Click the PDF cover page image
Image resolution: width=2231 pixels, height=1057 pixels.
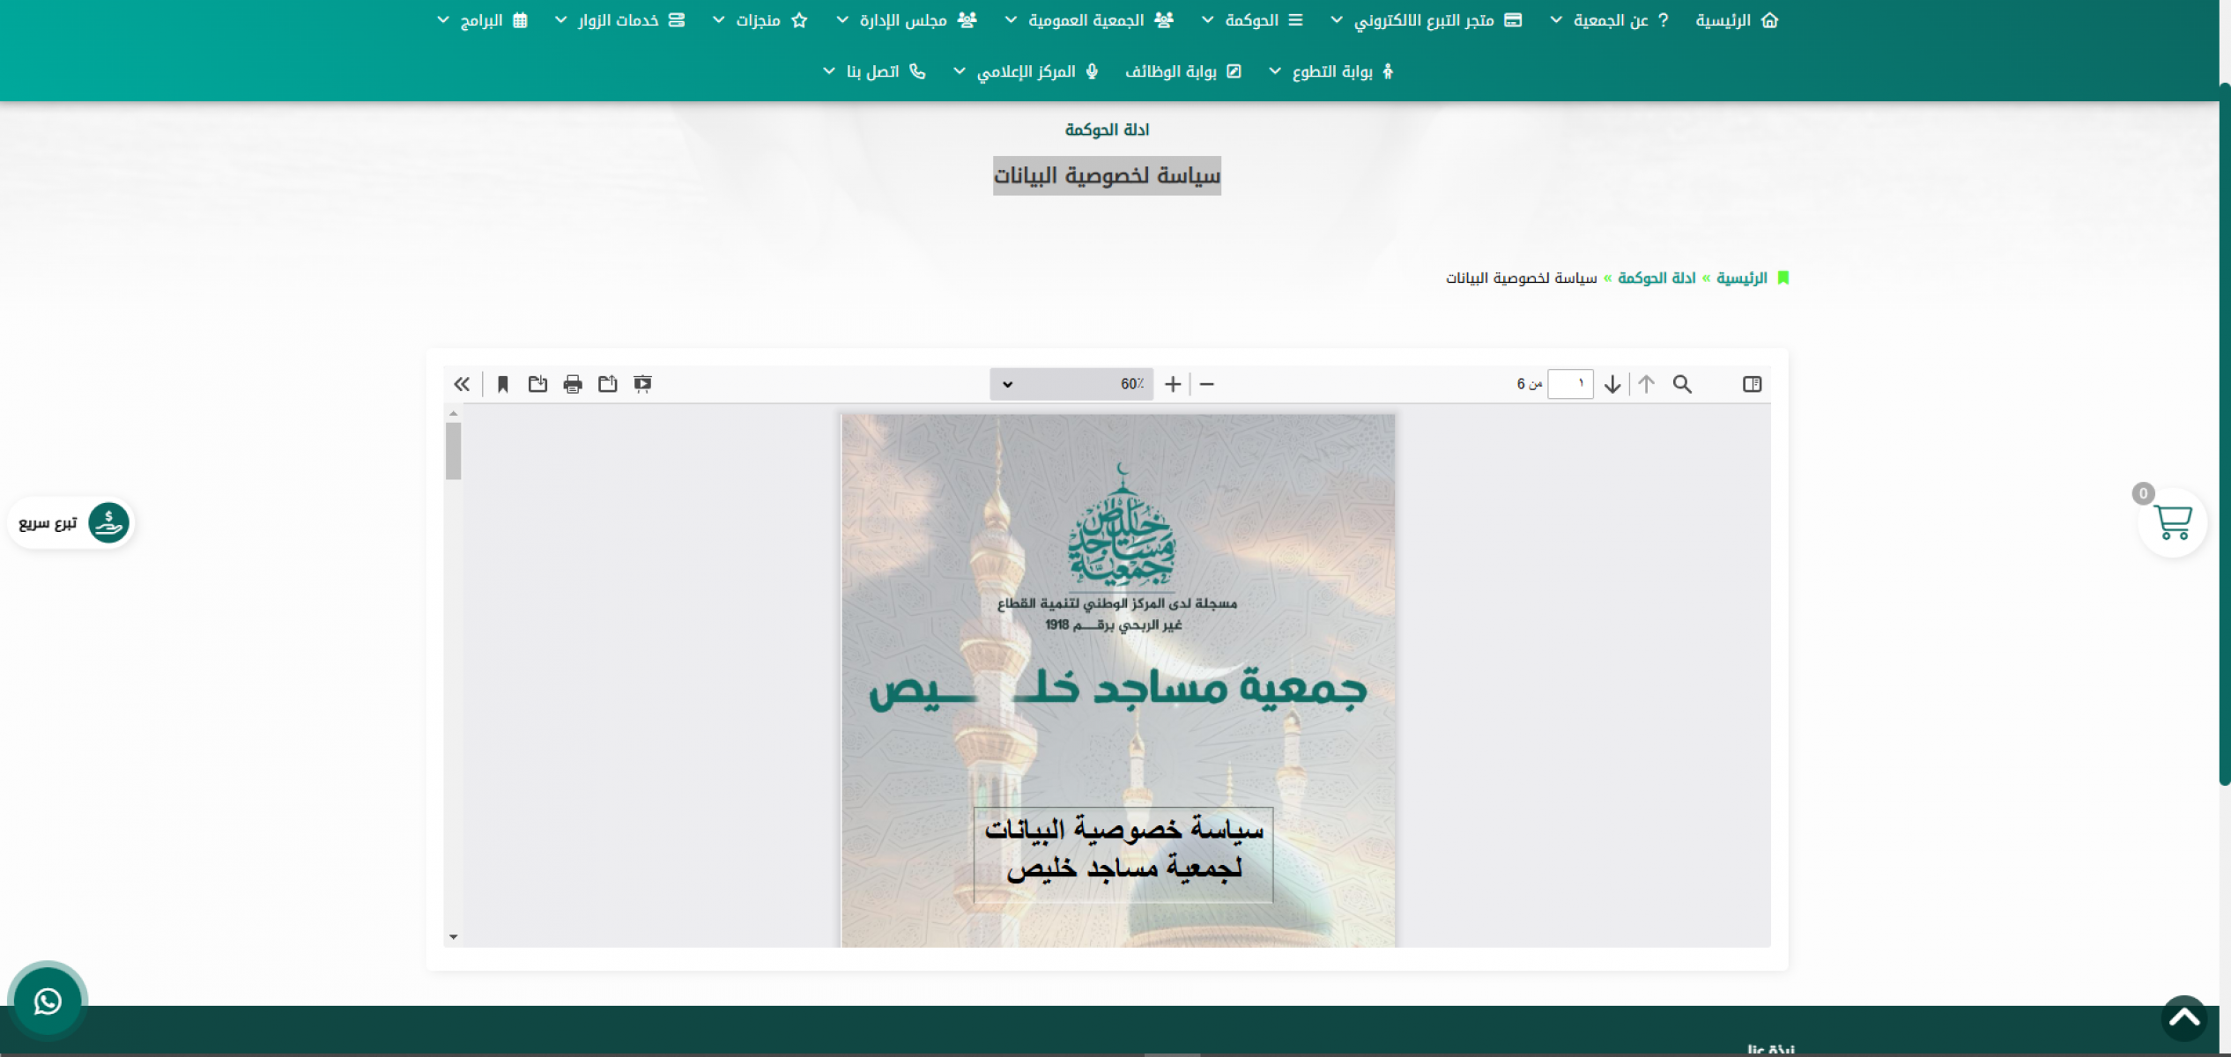coord(1118,681)
